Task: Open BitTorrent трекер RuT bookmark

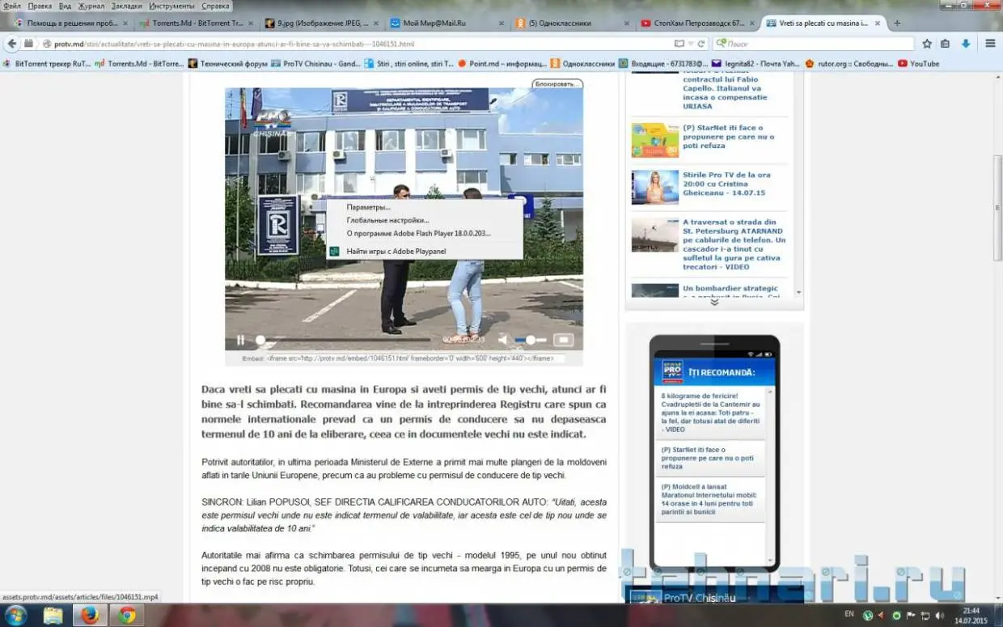Action: 47,63
